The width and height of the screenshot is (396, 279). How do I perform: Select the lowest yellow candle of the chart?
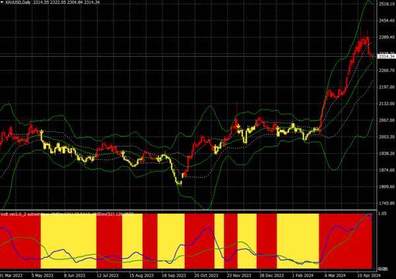coord(179,183)
